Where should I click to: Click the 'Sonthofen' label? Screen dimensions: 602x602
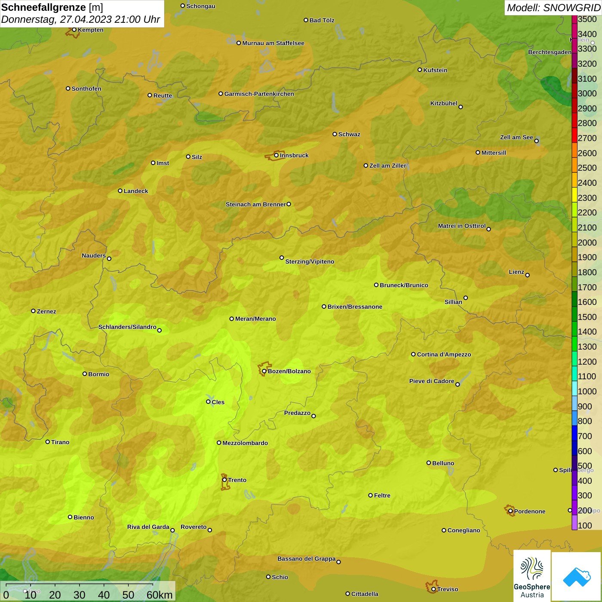[x=86, y=89]
